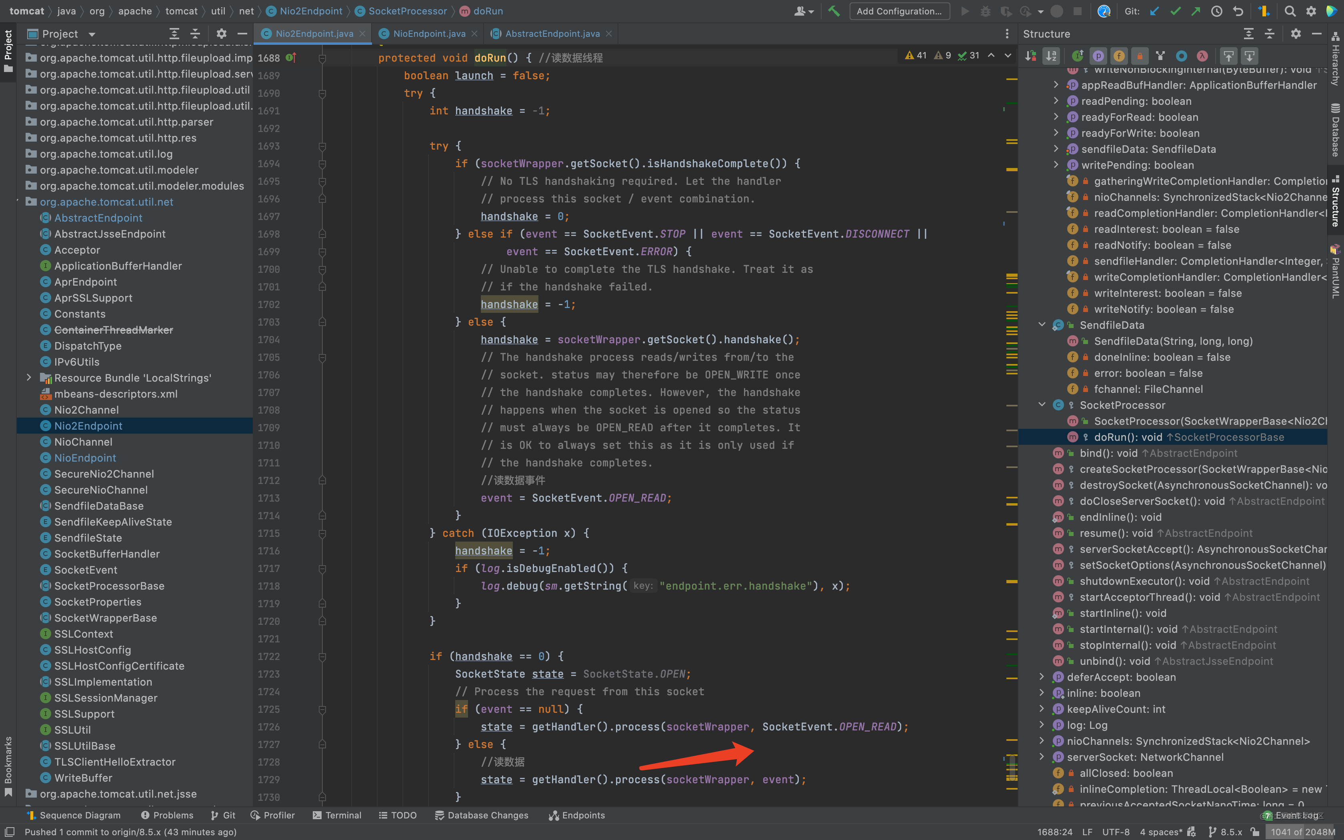1344x840 pixels.
Task: Expand Resource Bundle 'LocalStrings' node
Action: 29,378
